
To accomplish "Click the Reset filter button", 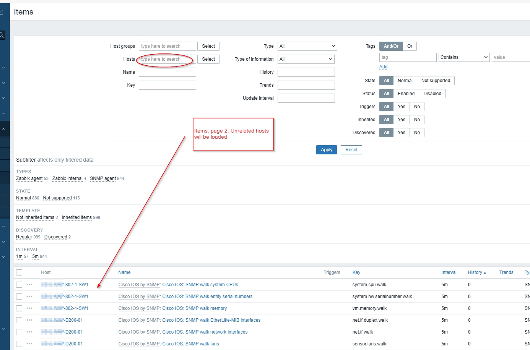I will (351, 150).
